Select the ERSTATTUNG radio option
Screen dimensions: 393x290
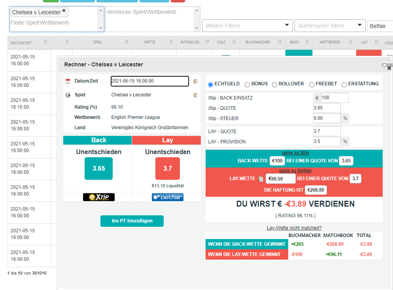click(x=344, y=85)
